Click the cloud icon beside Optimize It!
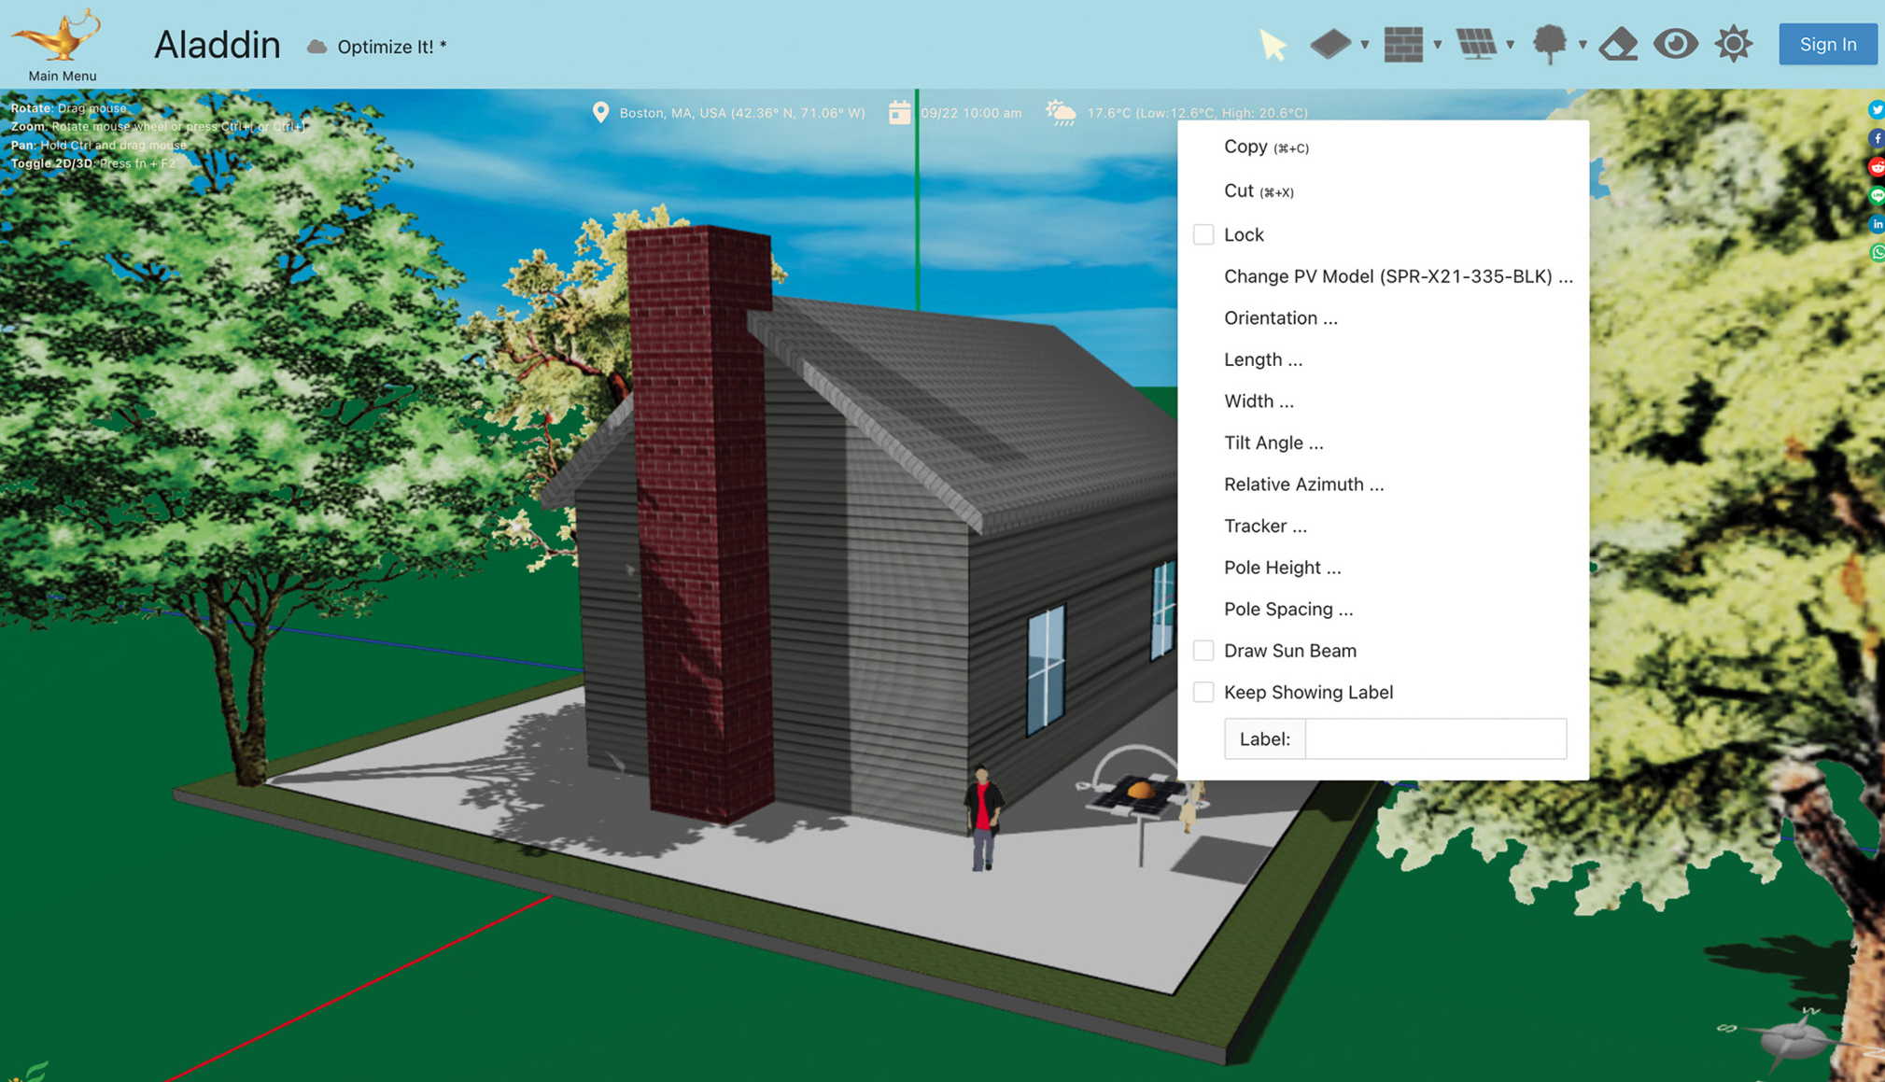 [317, 47]
